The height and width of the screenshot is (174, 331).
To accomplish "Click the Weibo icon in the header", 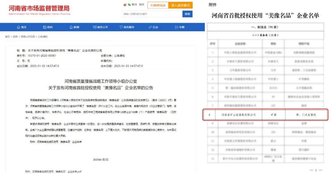I will 125,5.
